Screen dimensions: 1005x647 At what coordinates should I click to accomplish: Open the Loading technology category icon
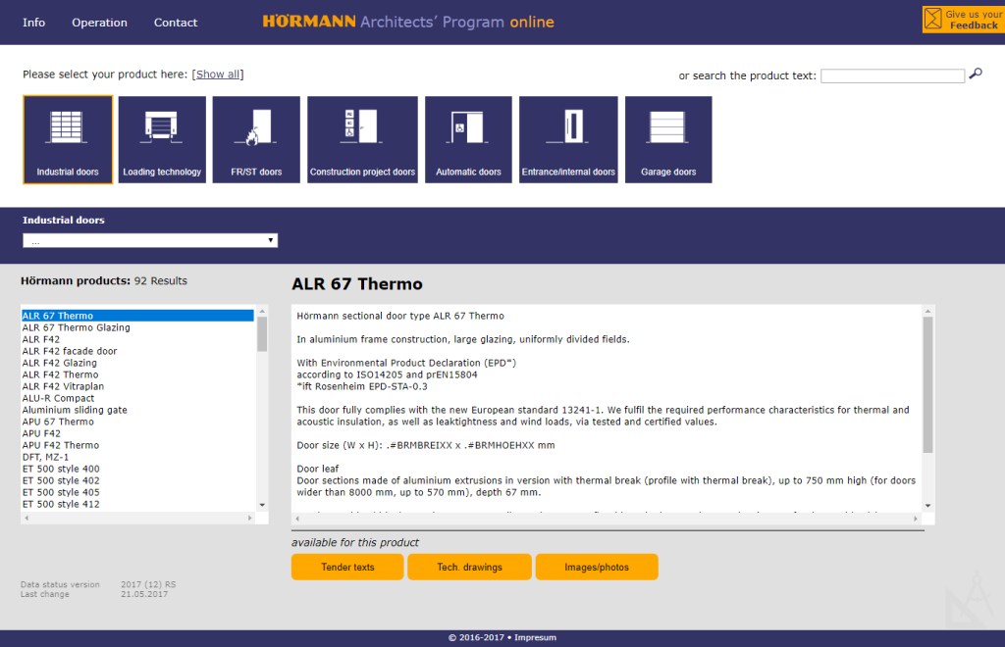[162, 139]
